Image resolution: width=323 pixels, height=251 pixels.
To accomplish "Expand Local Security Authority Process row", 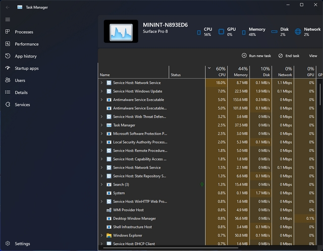I will 101,142.
